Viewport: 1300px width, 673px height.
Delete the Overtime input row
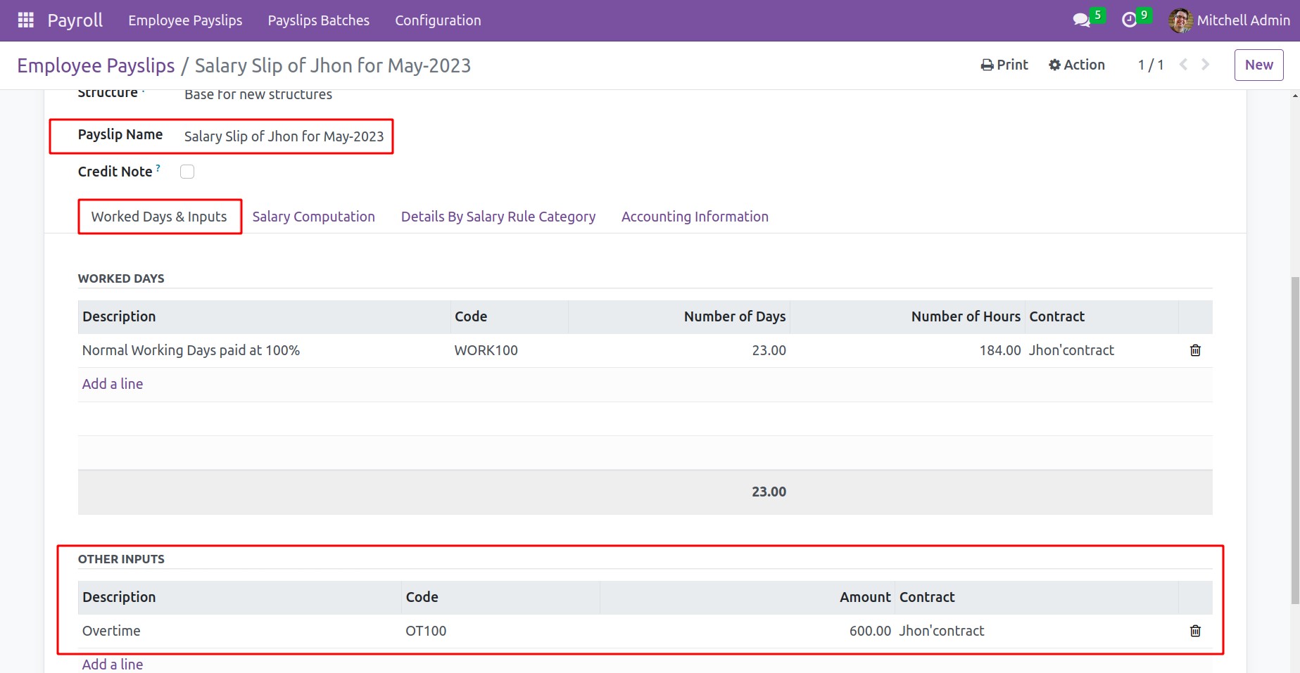[x=1194, y=631]
